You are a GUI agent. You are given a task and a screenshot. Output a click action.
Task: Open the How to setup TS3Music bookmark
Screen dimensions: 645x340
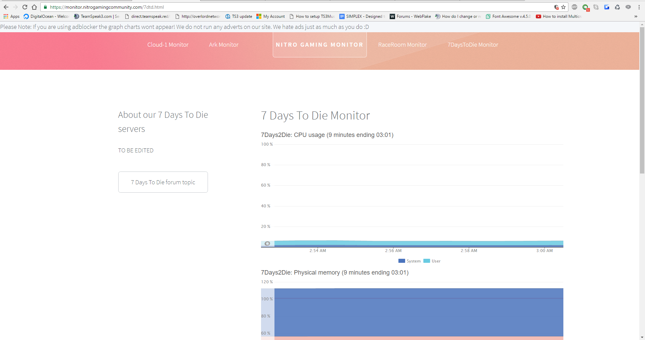312,16
